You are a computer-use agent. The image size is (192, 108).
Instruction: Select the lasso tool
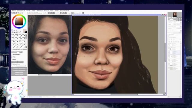(x=14, y=30)
